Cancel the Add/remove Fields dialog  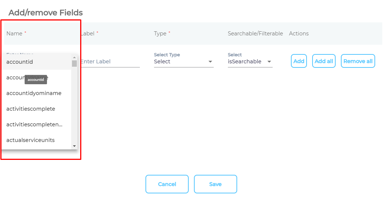coord(167,184)
